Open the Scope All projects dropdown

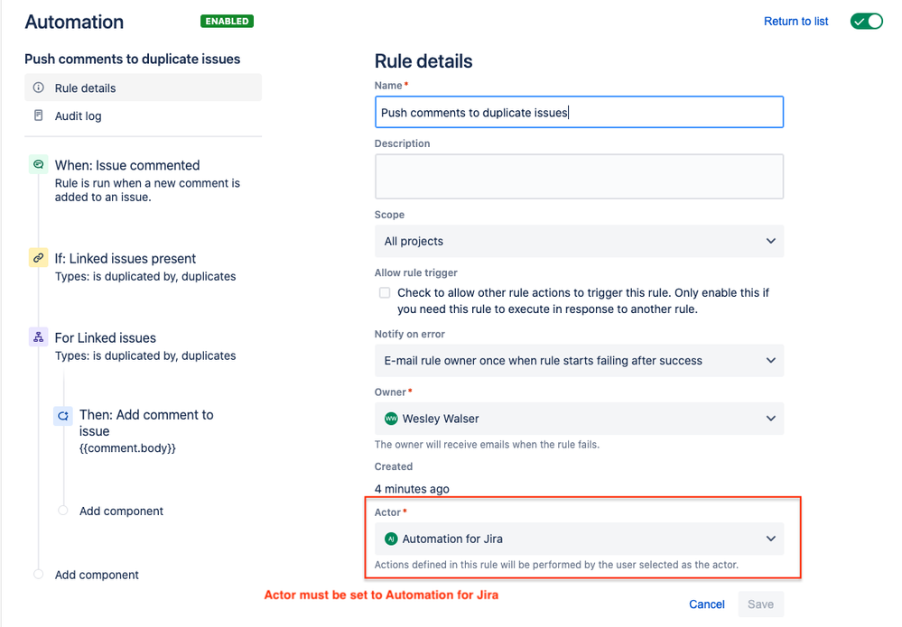coord(579,242)
